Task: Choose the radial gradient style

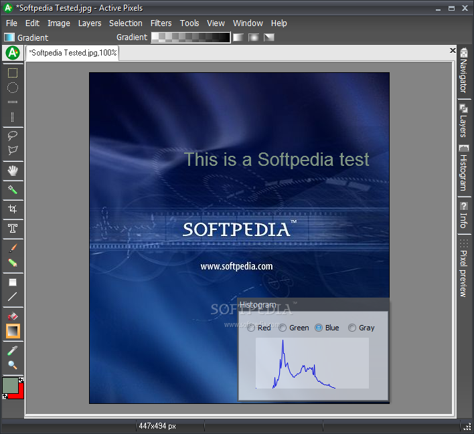Action: point(254,37)
